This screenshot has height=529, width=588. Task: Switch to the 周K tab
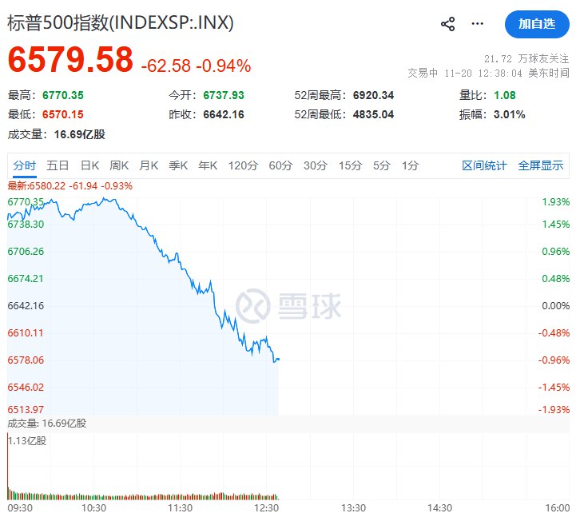(119, 165)
